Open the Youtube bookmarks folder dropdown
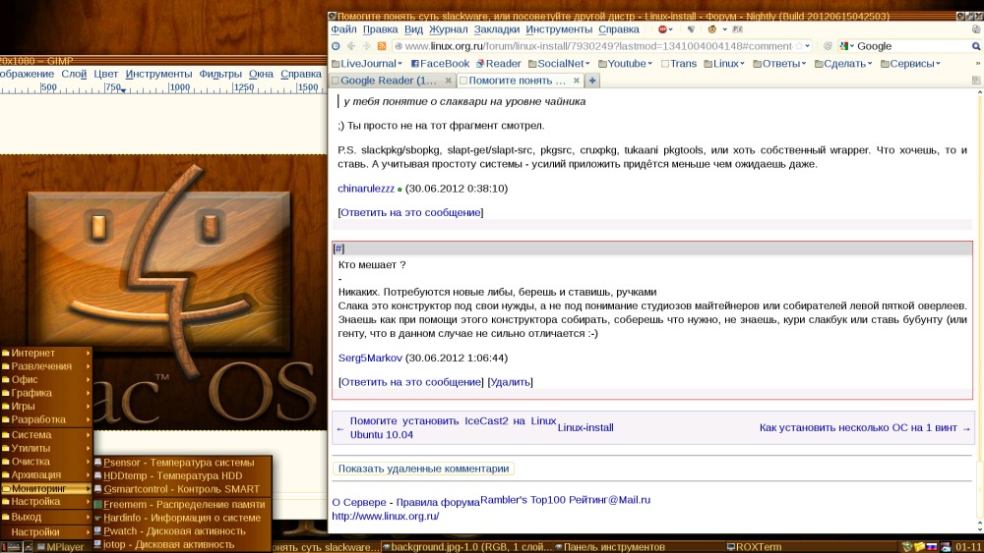The width and height of the screenshot is (984, 553). click(626, 63)
